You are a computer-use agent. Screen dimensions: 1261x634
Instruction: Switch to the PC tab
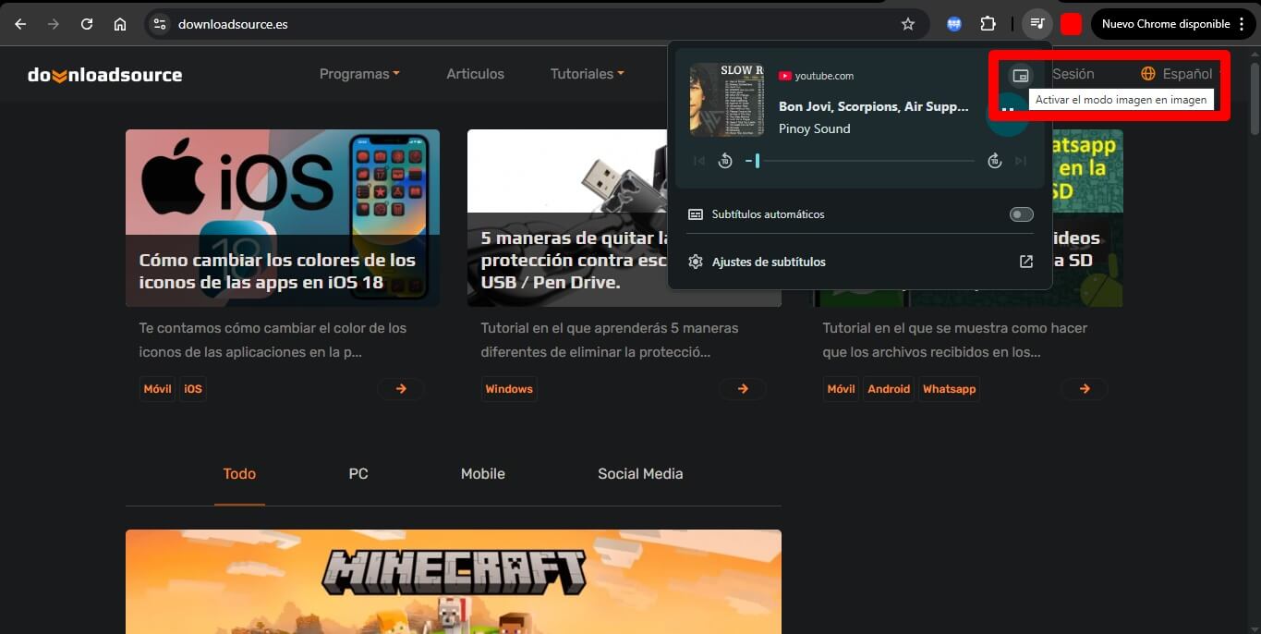click(358, 474)
